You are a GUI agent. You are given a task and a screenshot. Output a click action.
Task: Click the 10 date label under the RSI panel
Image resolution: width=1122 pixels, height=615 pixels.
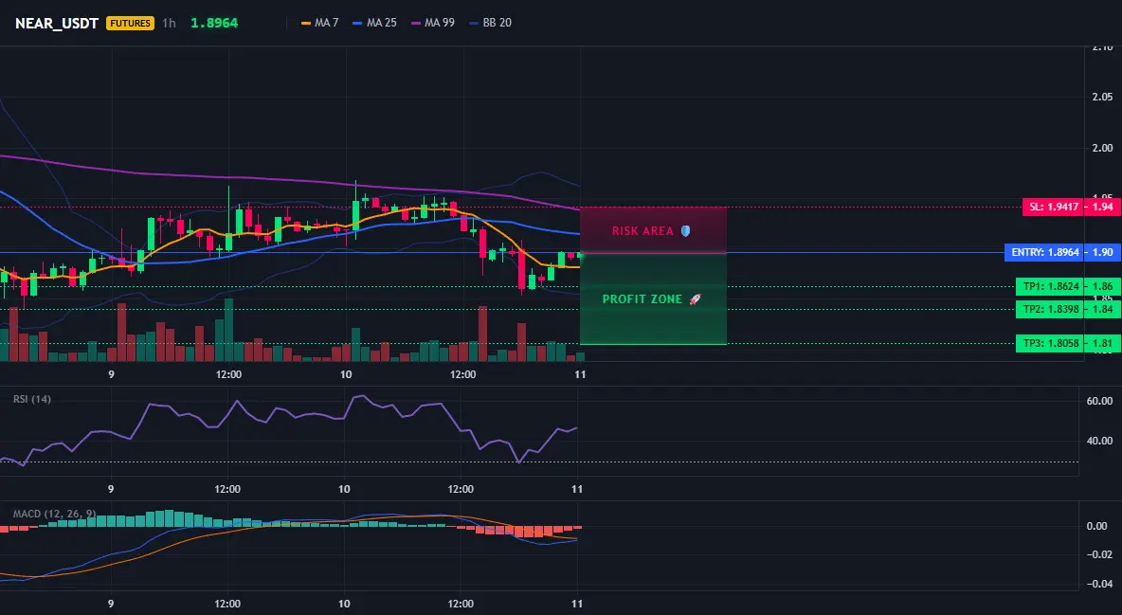[x=344, y=489]
